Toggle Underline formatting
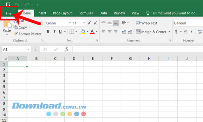This screenshot has height=122, width=203. (60, 32)
